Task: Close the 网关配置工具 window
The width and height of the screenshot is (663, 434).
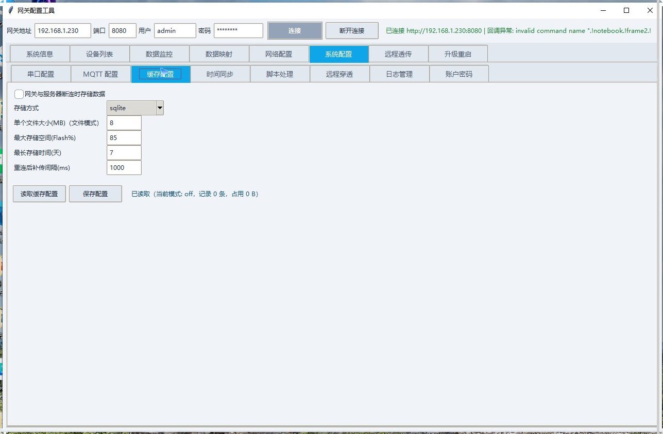Action: click(650, 10)
